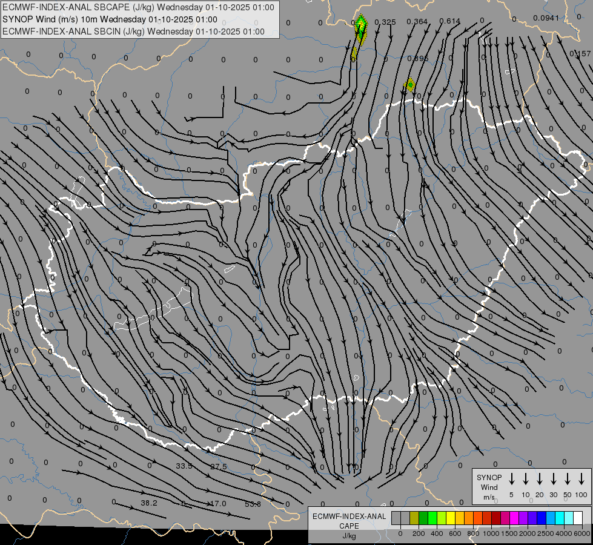Select the 20 m/s wind legend arrow
Image resolution: width=593 pixels, height=545 pixels.
coord(540,479)
